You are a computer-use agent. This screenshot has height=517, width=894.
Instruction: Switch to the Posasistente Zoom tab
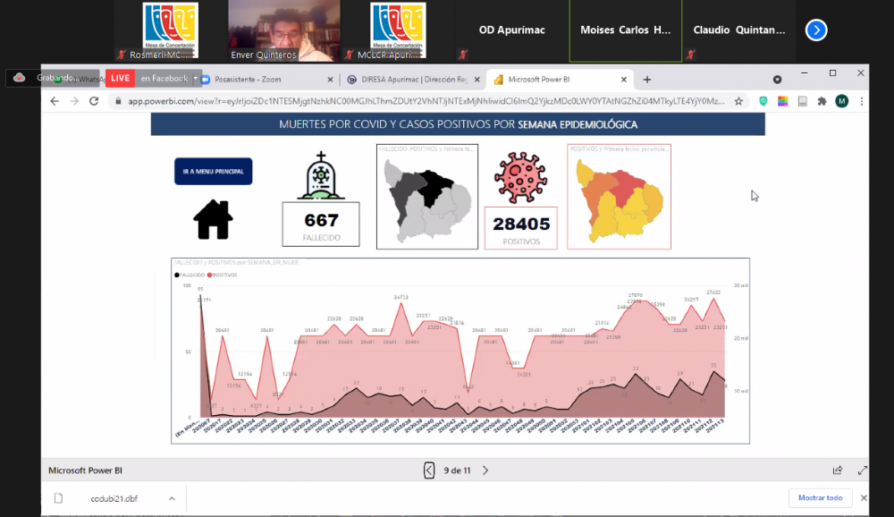(266, 80)
